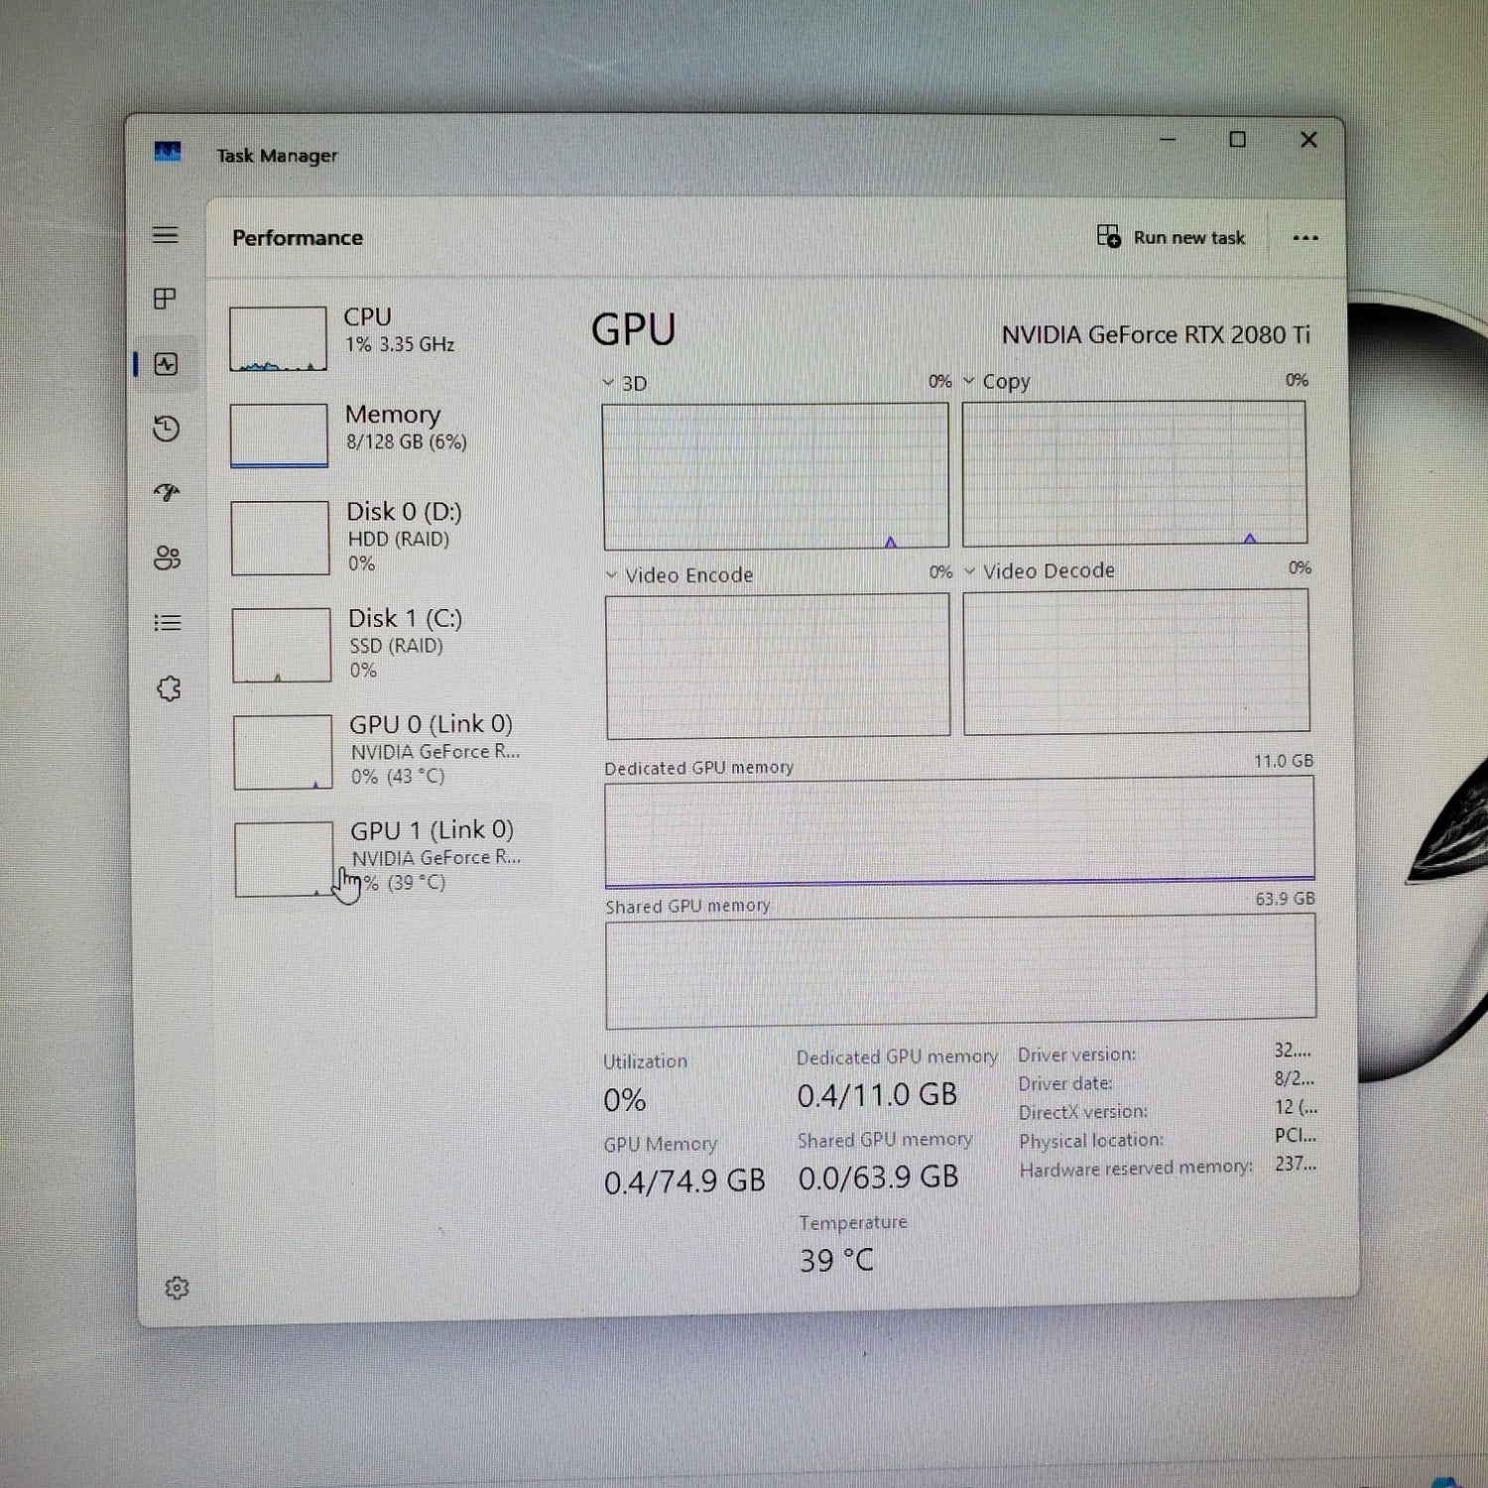Open the Details page icon

pyautogui.click(x=167, y=622)
